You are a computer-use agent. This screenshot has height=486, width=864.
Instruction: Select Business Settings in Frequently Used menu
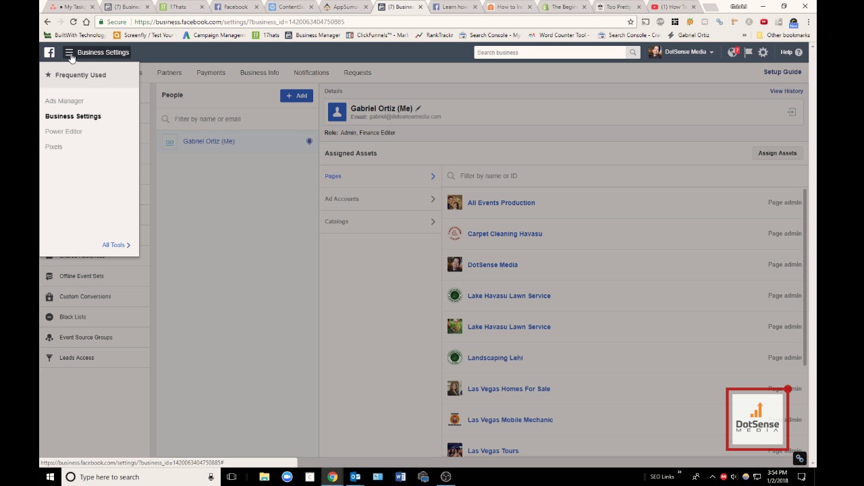click(73, 116)
